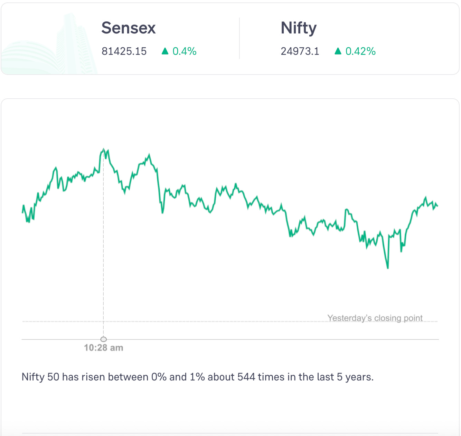This screenshot has height=436, width=461.
Task: Click the green up arrow beside Nifty
Action: pyautogui.click(x=338, y=51)
